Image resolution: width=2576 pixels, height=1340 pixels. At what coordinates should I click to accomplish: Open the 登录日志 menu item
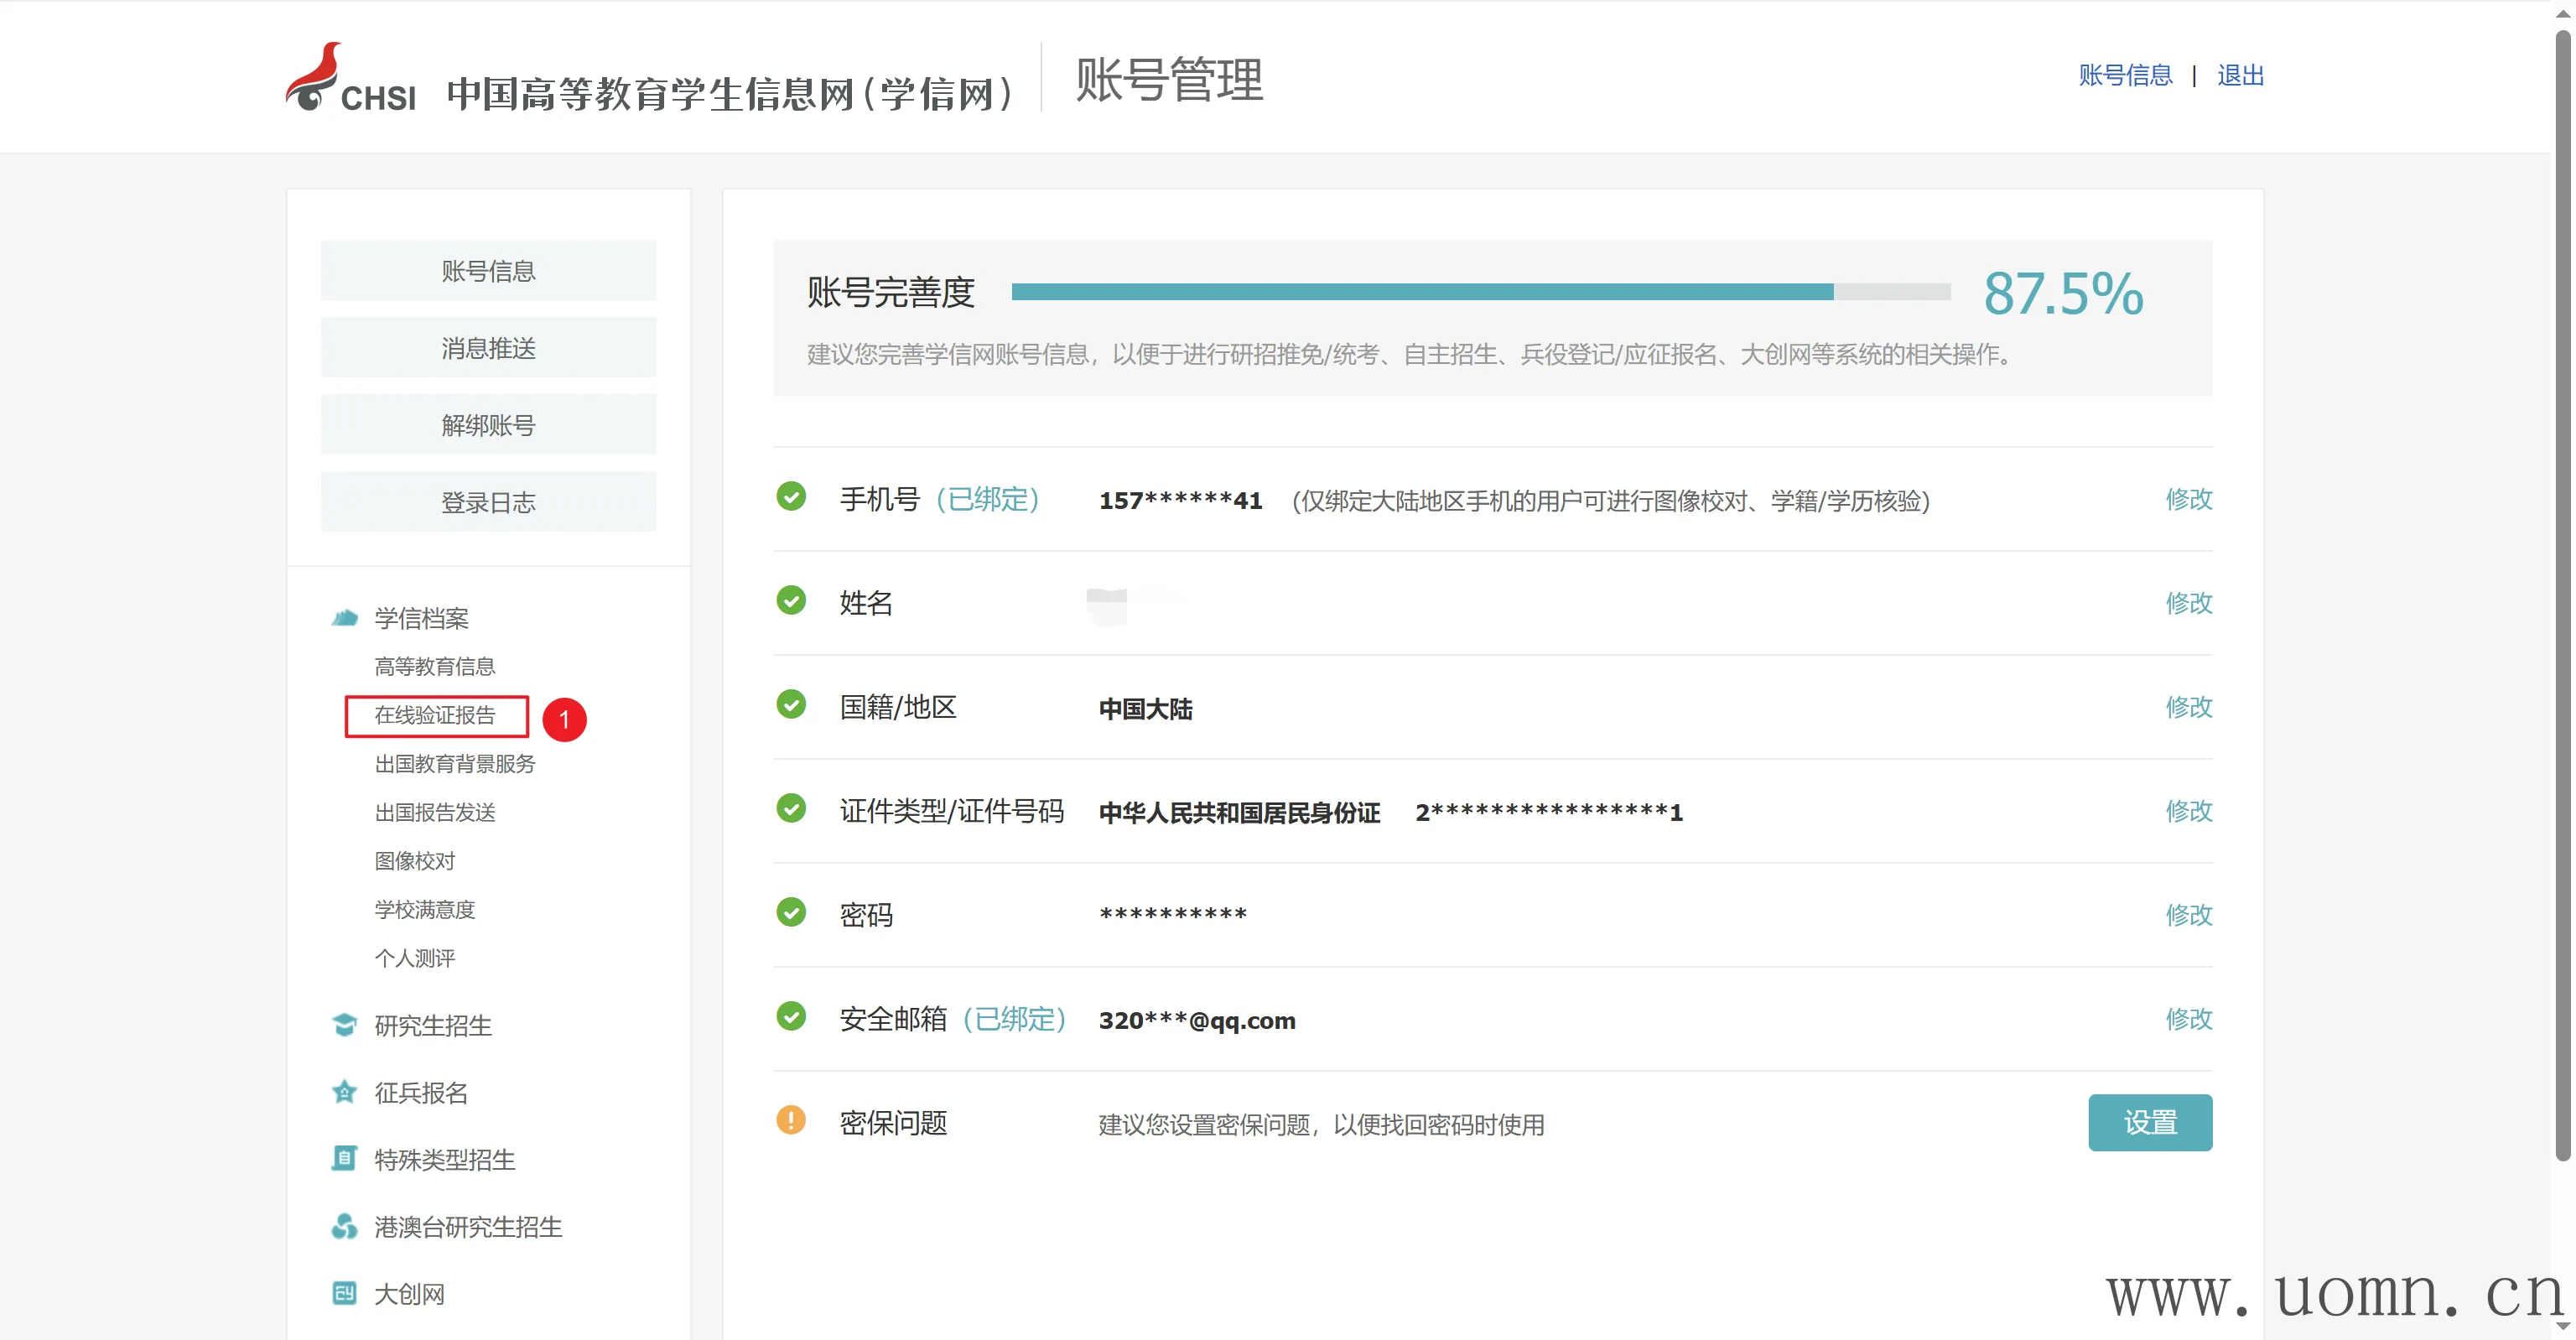coord(488,502)
